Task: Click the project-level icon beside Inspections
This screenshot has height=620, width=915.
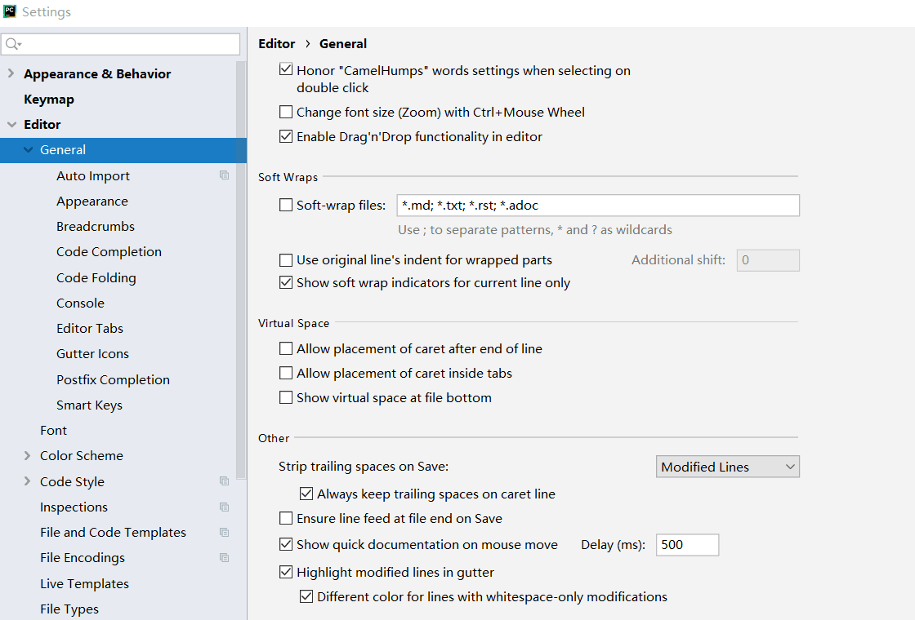Action: pyautogui.click(x=224, y=507)
